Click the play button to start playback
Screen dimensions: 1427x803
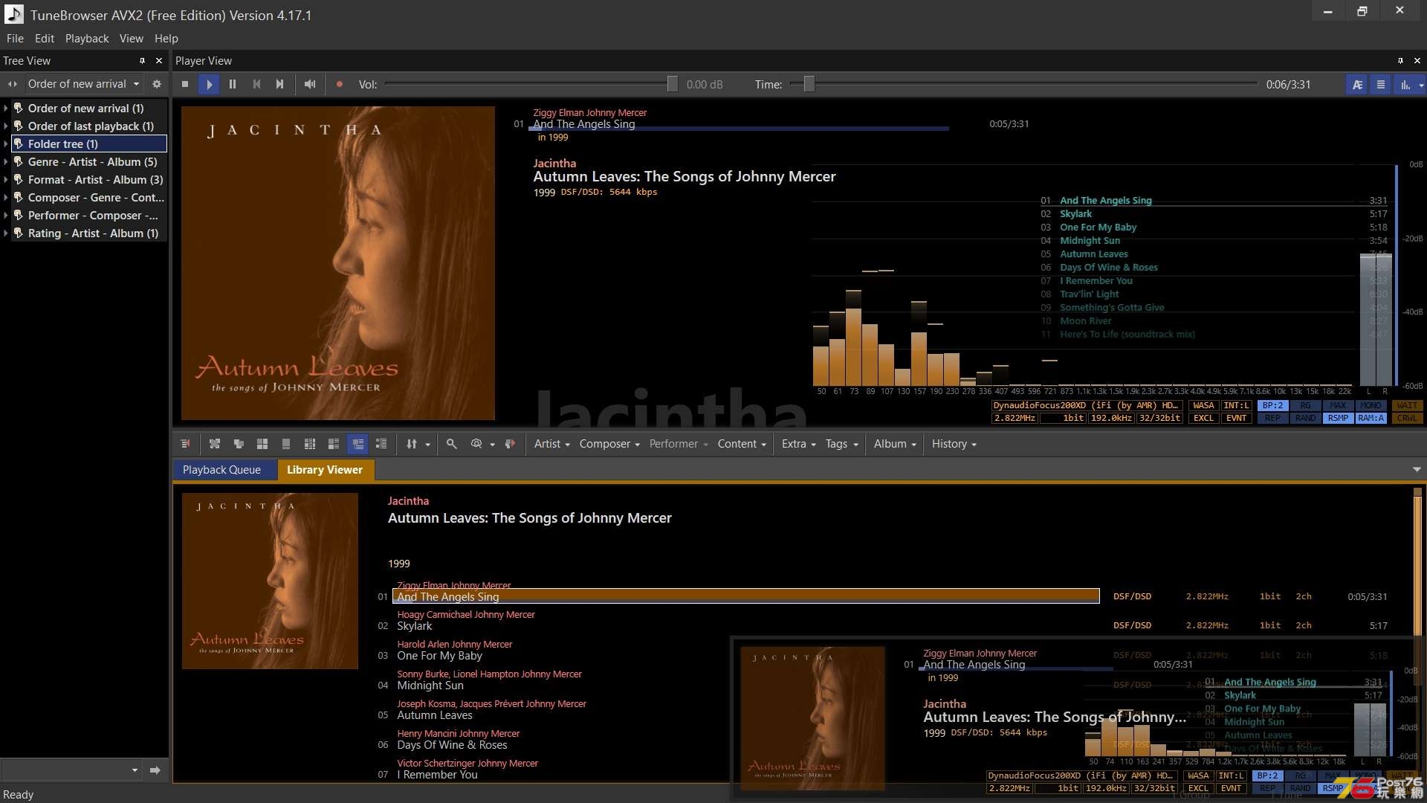click(208, 84)
